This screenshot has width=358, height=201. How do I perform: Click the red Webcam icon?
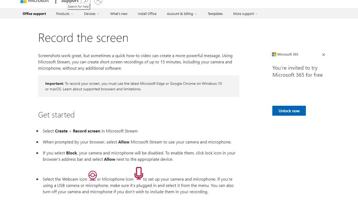coord(93,176)
